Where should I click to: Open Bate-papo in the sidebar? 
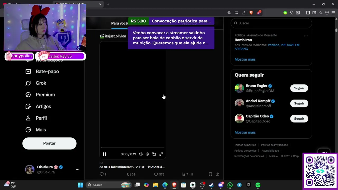[42, 72]
